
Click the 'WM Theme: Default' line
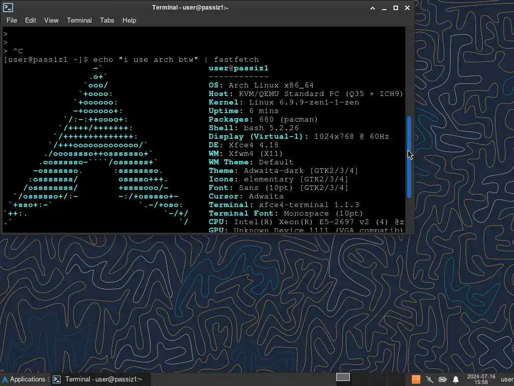pos(251,162)
